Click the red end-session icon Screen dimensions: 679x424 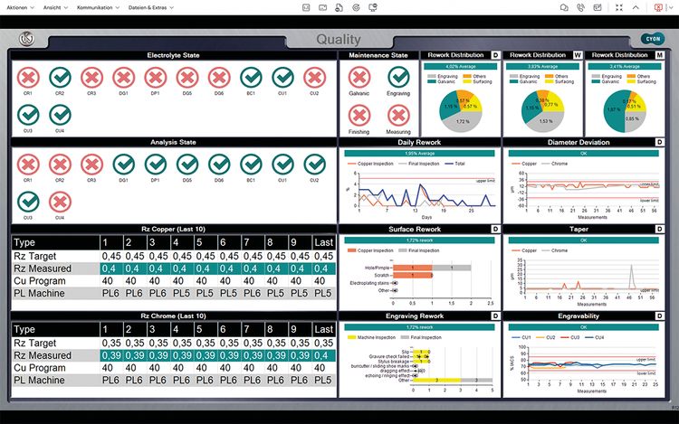pos(658,7)
